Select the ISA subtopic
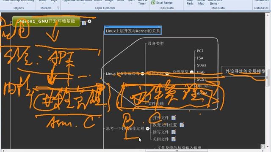Viewport: 271px width, 152px height. (200, 58)
